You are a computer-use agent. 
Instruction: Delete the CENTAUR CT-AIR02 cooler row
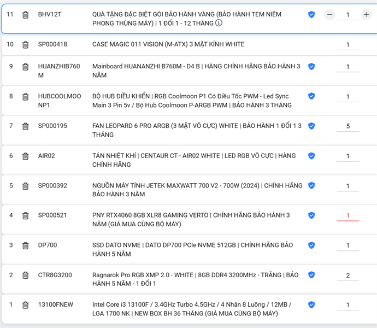pyautogui.click(x=26, y=156)
